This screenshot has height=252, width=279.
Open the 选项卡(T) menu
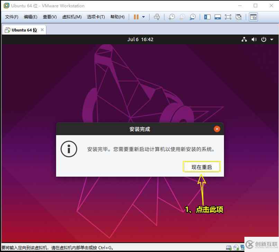96,17
